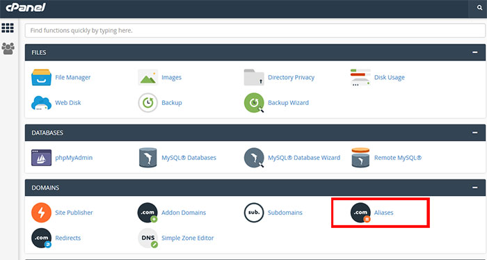
Task: Open the File Manager link
Action: (x=72, y=77)
